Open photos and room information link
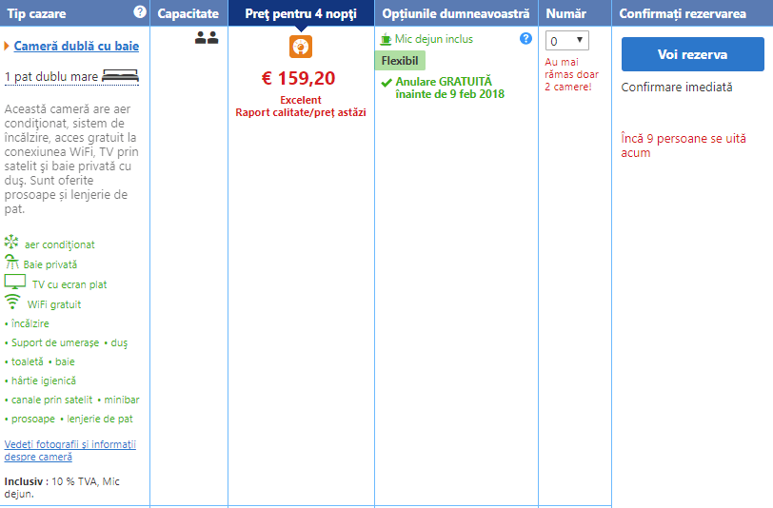The width and height of the screenshot is (773, 508). pos(70,450)
